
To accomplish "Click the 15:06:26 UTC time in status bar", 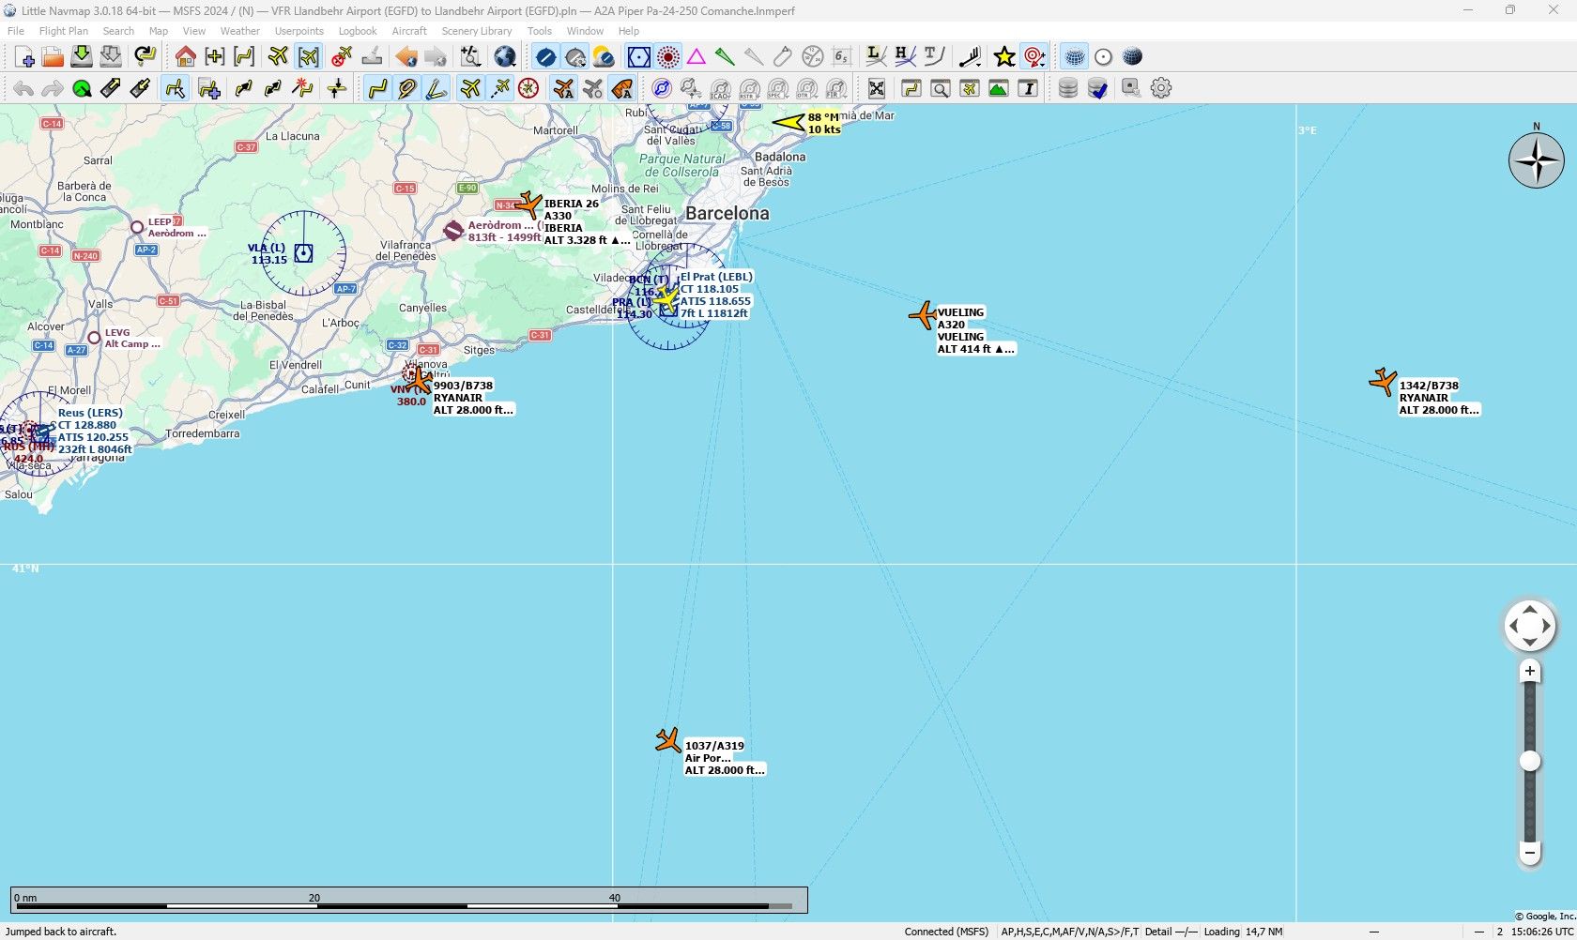I will (1542, 932).
